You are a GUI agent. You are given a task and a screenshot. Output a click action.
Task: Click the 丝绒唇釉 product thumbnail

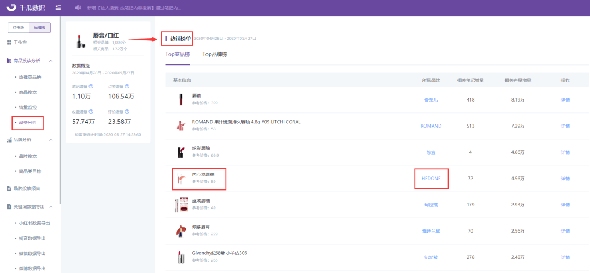click(180, 204)
